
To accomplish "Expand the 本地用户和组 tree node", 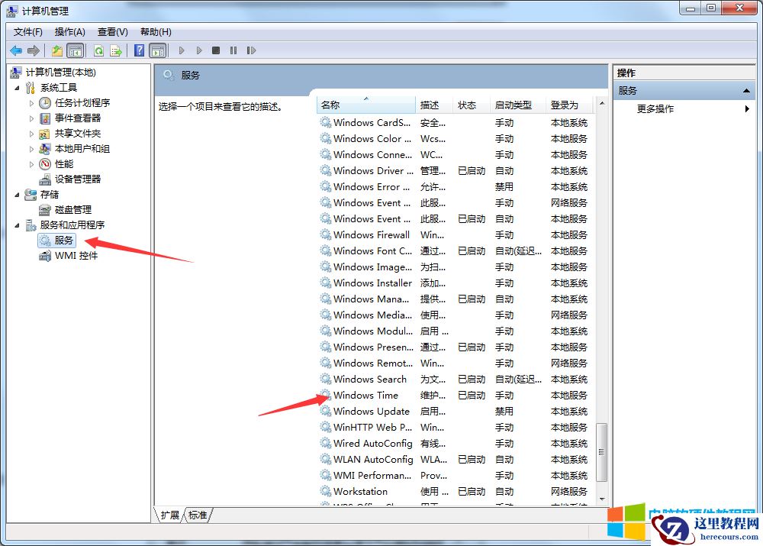I will (x=31, y=149).
